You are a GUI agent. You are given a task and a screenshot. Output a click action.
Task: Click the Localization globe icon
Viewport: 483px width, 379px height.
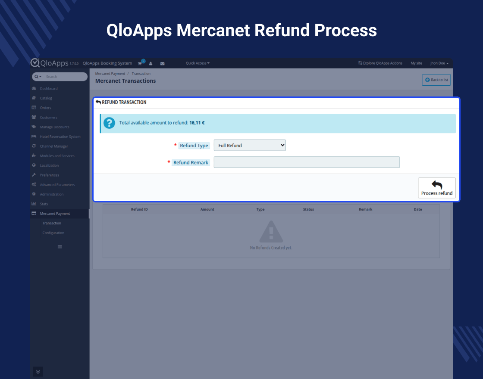(x=34, y=165)
